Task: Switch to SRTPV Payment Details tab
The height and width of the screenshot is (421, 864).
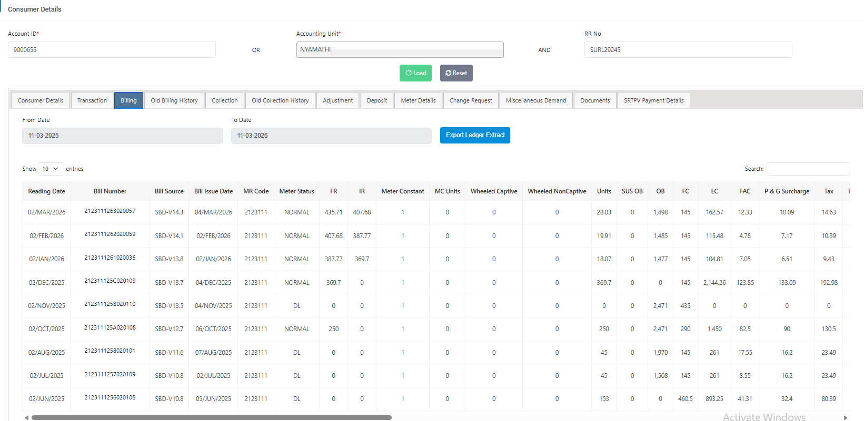Action: tap(653, 100)
